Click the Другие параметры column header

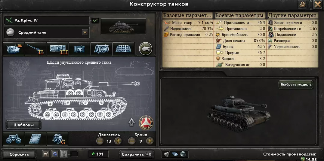pyautogui.click(x=292, y=16)
